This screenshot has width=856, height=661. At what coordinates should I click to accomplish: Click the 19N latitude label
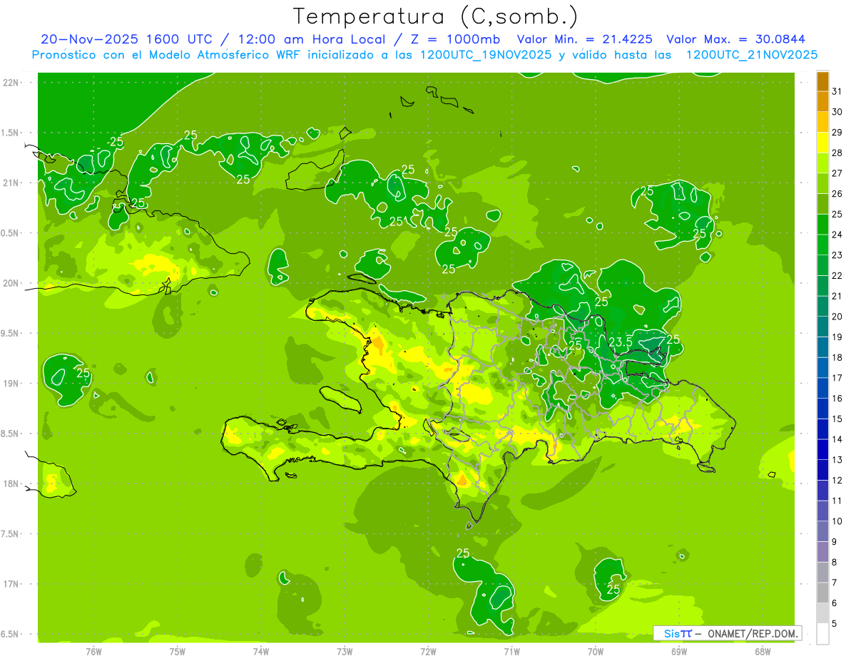pyautogui.click(x=11, y=384)
